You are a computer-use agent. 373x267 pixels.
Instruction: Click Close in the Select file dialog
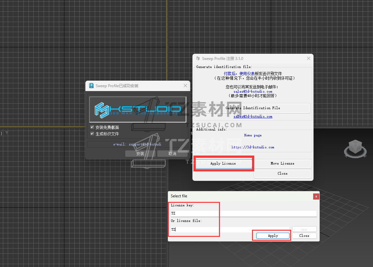pos(304,236)
